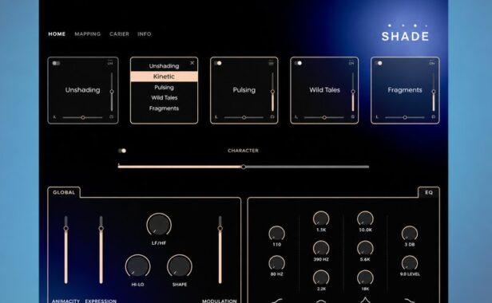Click the 80 HZ EQ knob
492x303 pixels.
tap(276, 263)
